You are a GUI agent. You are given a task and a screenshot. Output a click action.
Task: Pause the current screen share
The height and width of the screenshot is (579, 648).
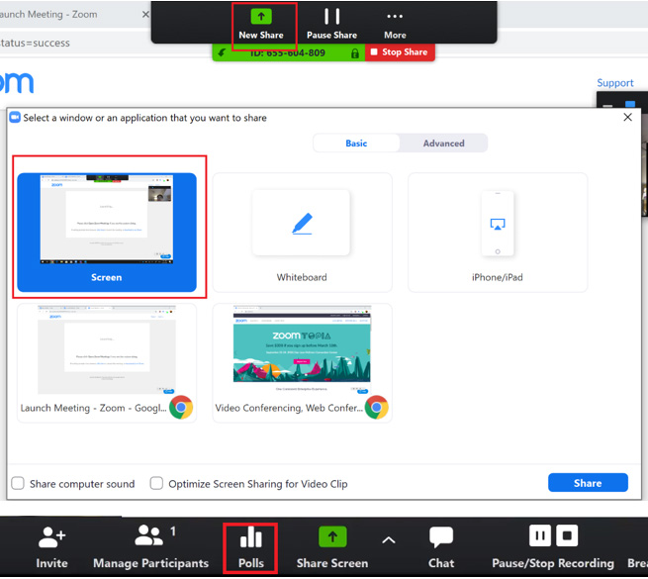(x=331, y=25)
